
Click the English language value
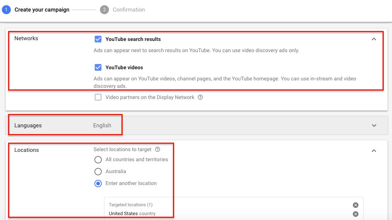pyautogui.click(x=102, y=125)
